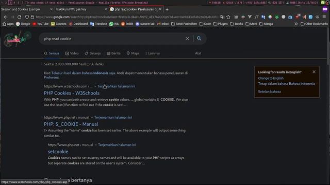Bookmark this page with the star icon

coord(228,17)
